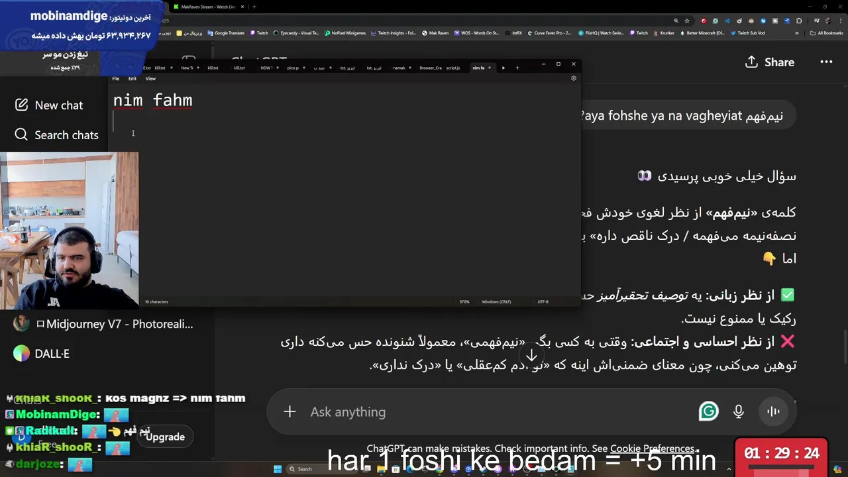This screenshot has height=477, width=848.
Task: Open Midjourney V7 Photorealistic GPT
Action: (105, 324)
